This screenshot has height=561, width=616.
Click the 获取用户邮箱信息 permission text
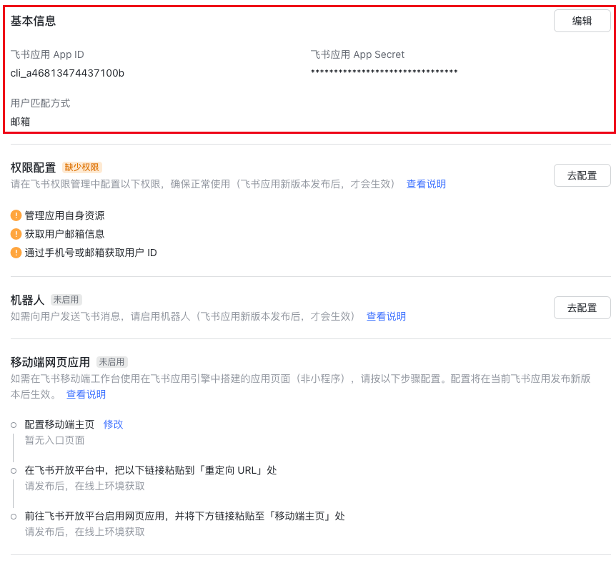(64, 234)
